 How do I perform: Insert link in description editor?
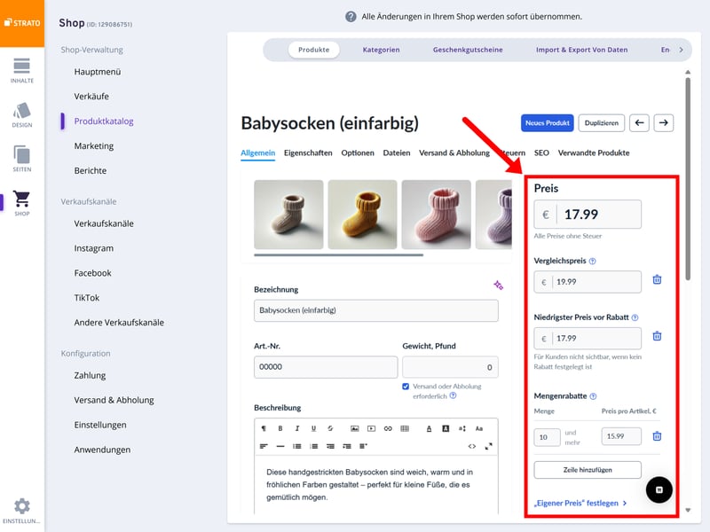[388, 428]
